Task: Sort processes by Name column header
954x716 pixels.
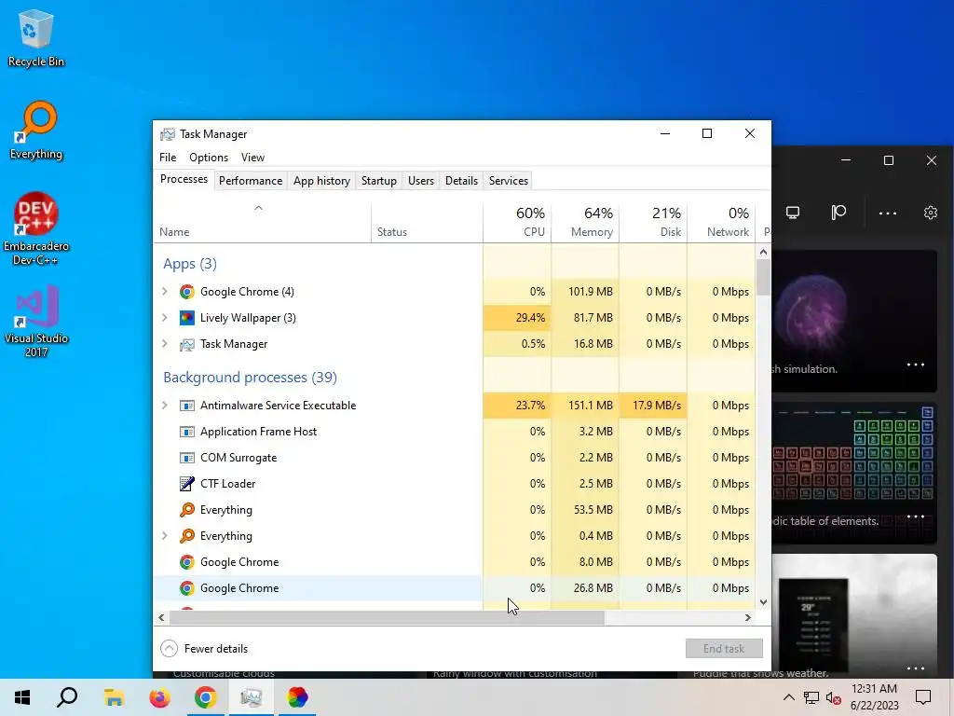Action: pyautogui.click(x=262, y=222)
